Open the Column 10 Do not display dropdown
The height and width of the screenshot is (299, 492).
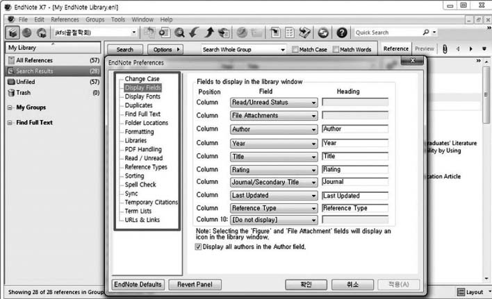coord(274,220)
